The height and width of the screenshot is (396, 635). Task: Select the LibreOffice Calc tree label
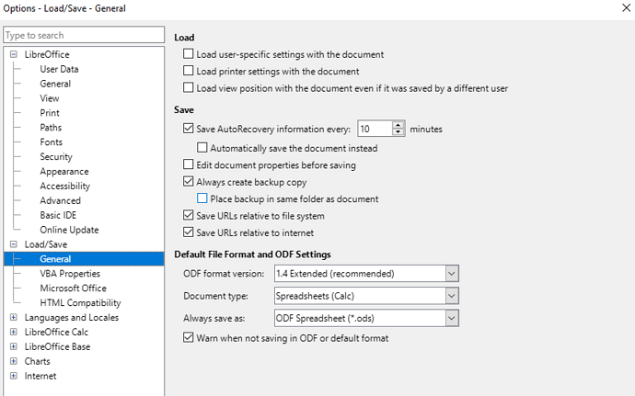coord(56,332)
